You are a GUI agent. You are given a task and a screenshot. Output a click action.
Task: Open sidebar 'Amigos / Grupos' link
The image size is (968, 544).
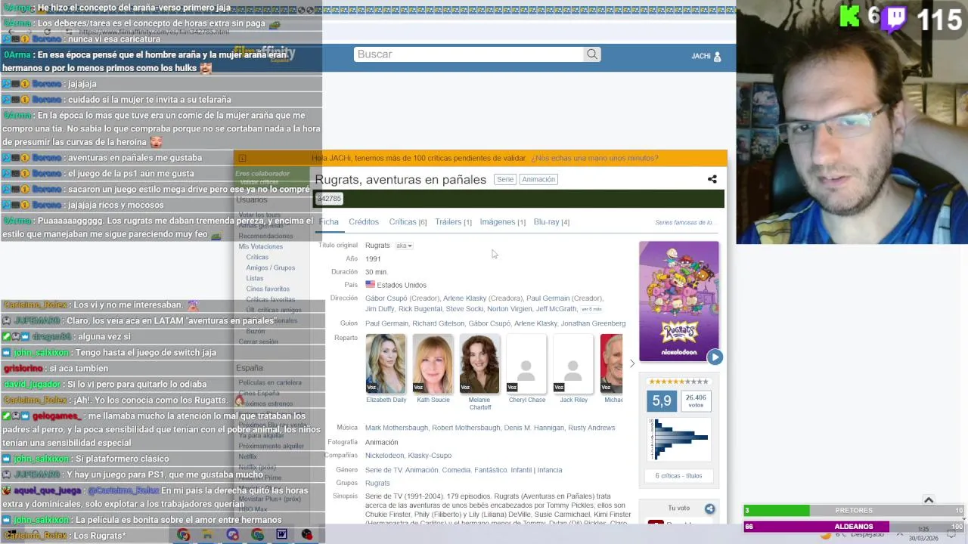coord(270,267)
